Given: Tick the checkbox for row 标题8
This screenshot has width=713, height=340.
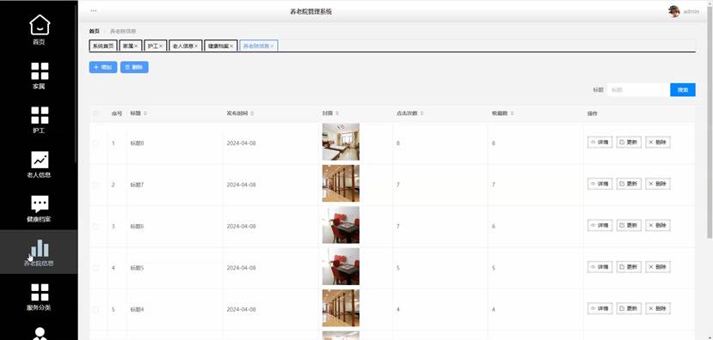Looking at the screenshot, I should point(96,143).
